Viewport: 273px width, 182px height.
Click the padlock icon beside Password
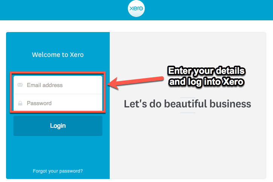(x=20, y=103)
